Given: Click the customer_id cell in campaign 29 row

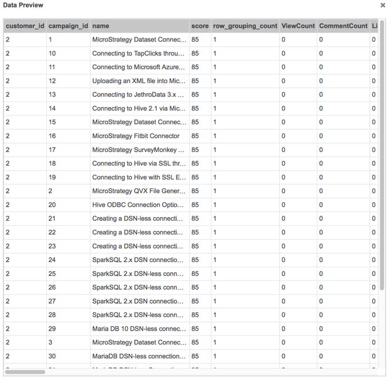Looking at the screenshot, I should 25,329.
